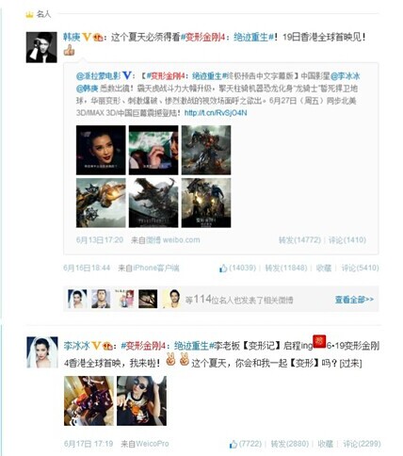Like 李冰冰's post with thumbs-up (7722)
403x456 pixels.
[x=246, y=444]
